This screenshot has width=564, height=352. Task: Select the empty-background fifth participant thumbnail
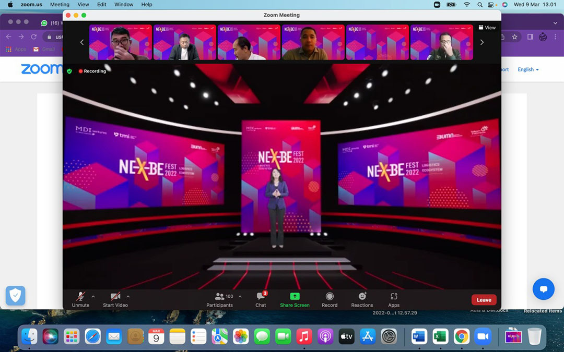point(378,42)
